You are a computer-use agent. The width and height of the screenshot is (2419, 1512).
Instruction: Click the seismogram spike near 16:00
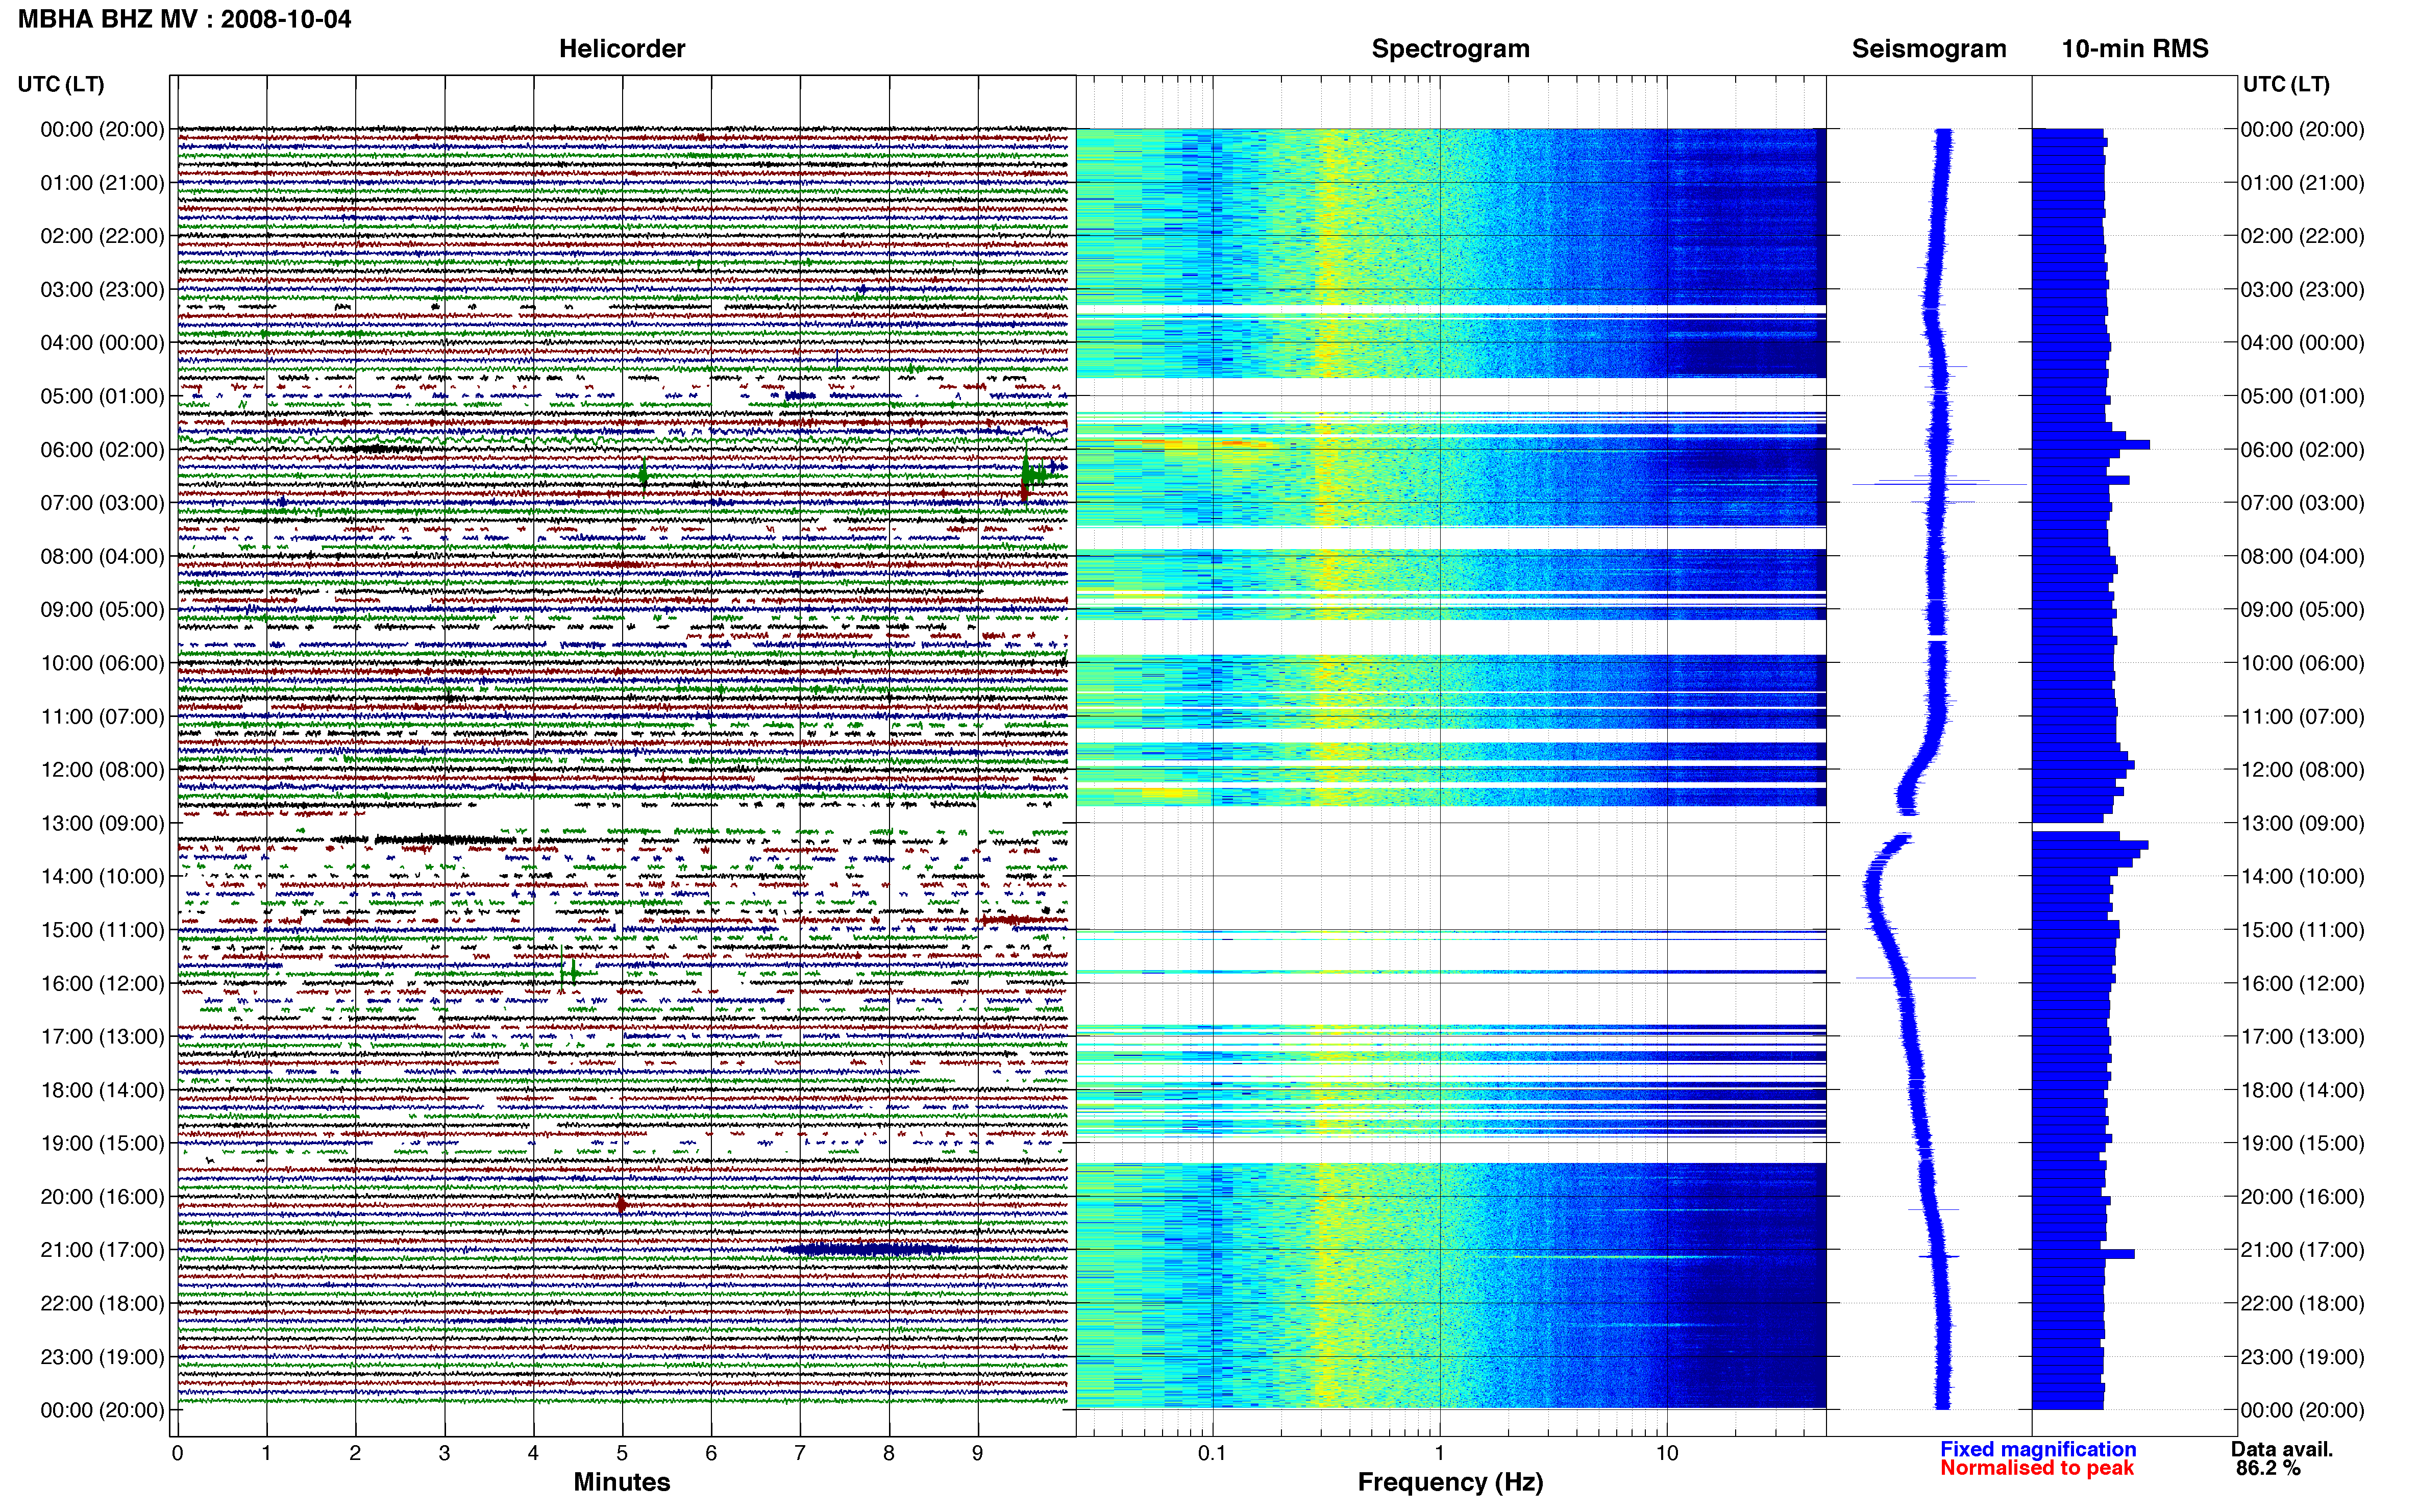click(1916, 977)
